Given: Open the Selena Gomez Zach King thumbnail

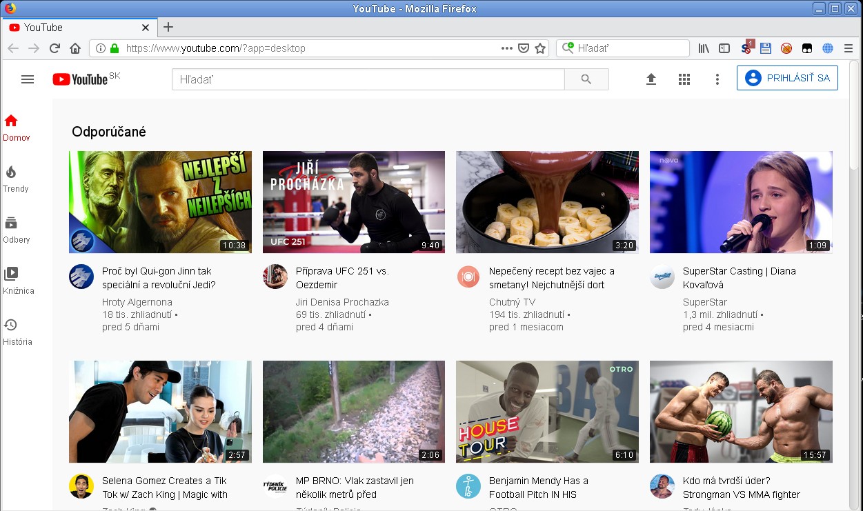Looking at the screenshot, I should (160, 412).
